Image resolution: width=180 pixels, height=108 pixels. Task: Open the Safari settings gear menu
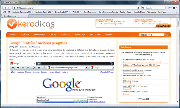[175, 8]
